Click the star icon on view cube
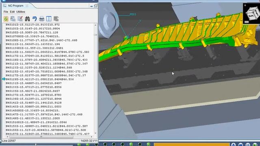Image resolution: width=260 pixels, height=146 pixels. tap(245, 5)
